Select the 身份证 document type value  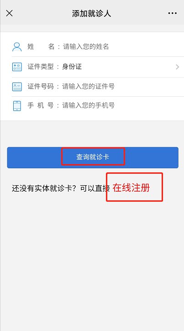(x=72, y=67)
